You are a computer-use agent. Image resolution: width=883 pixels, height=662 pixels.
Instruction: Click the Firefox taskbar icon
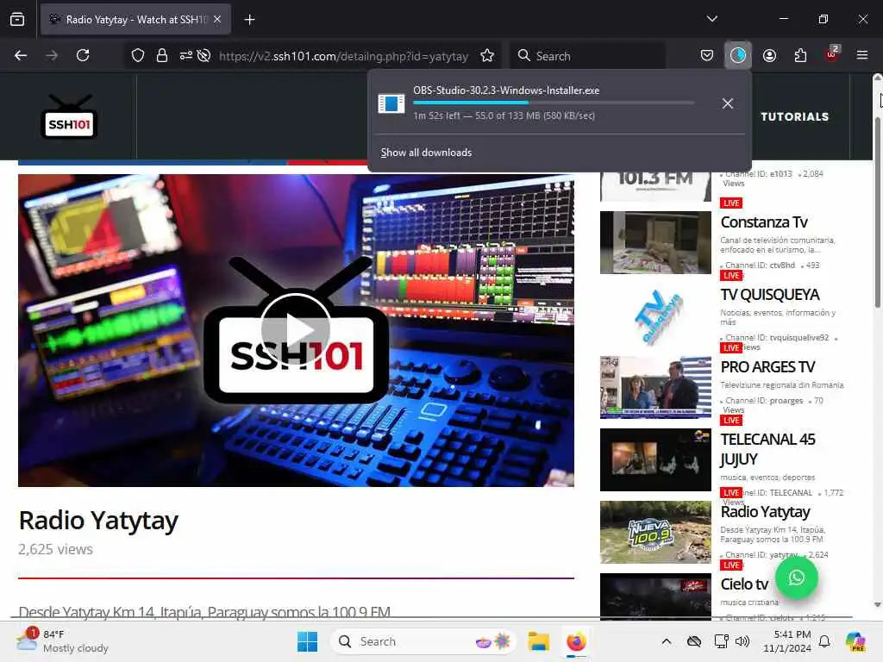point(576,641)
